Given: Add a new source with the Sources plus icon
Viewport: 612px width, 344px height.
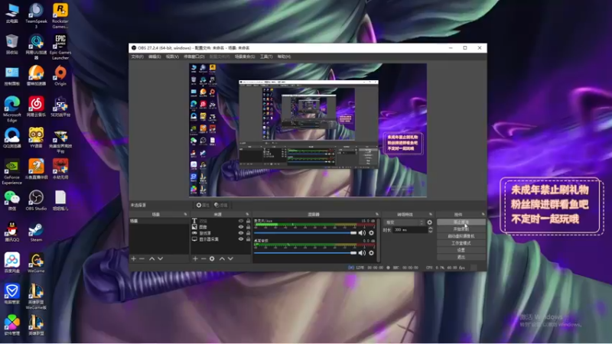Looking at the screenshot, I should coord(195,258).
